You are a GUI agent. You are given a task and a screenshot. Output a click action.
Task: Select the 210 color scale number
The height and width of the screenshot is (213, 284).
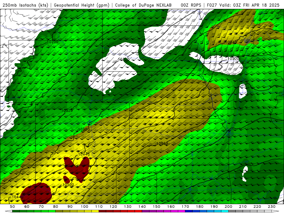point(243,207)
